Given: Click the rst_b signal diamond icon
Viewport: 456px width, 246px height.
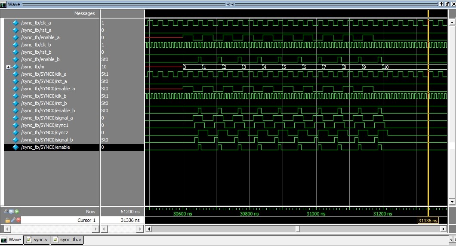Looking at the screenshot, I should pyautogui.click(x=16, y=52).
